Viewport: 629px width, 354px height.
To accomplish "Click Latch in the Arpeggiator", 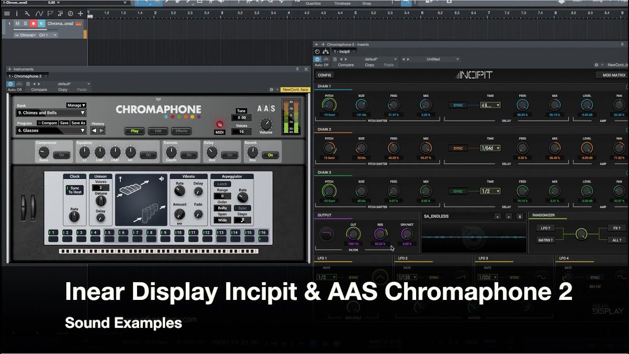I will tap(223, 184).
